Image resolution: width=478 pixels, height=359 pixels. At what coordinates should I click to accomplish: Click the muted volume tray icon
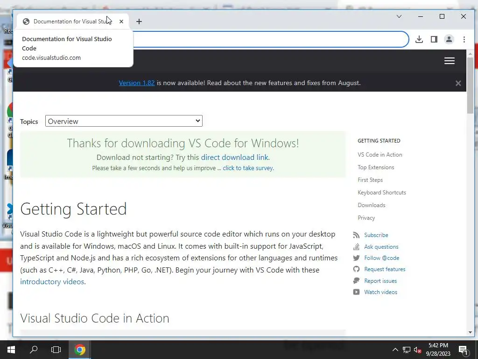417,350
